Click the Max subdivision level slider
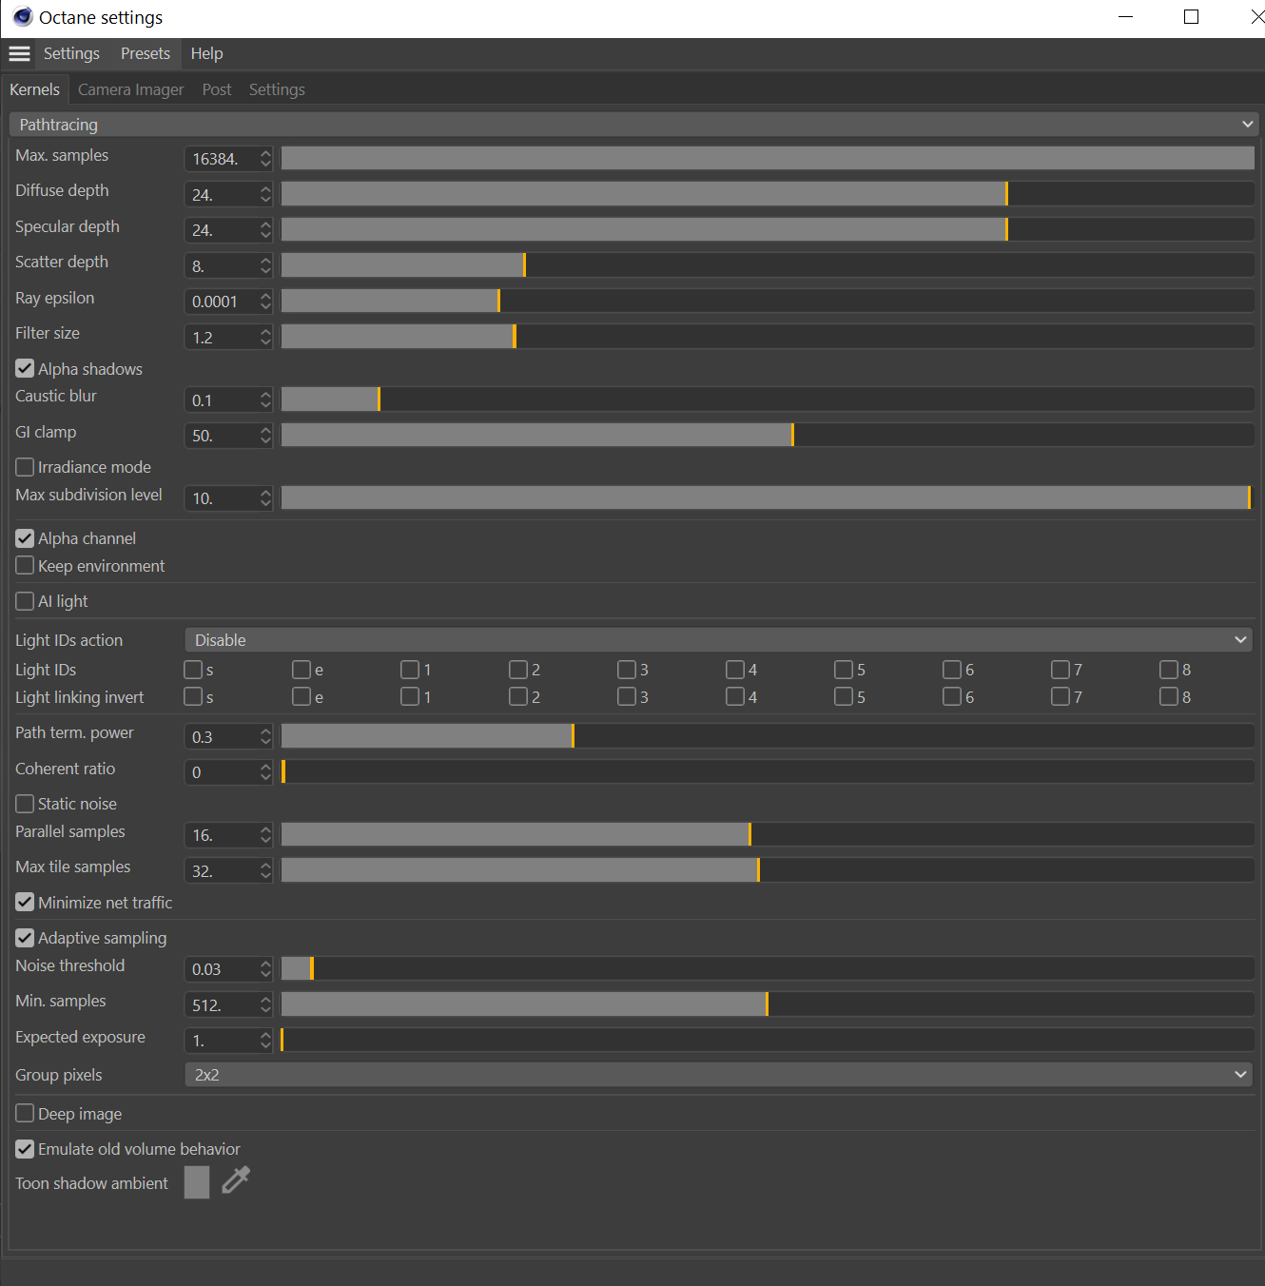 click(x=768, y=497)
